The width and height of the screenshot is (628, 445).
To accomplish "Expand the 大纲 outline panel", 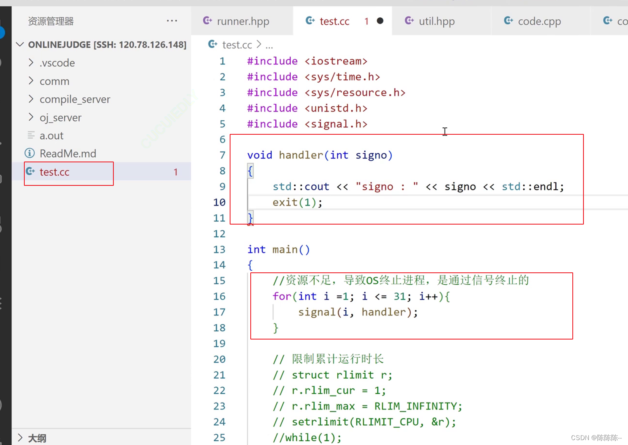I will click(x=20, y=438).
